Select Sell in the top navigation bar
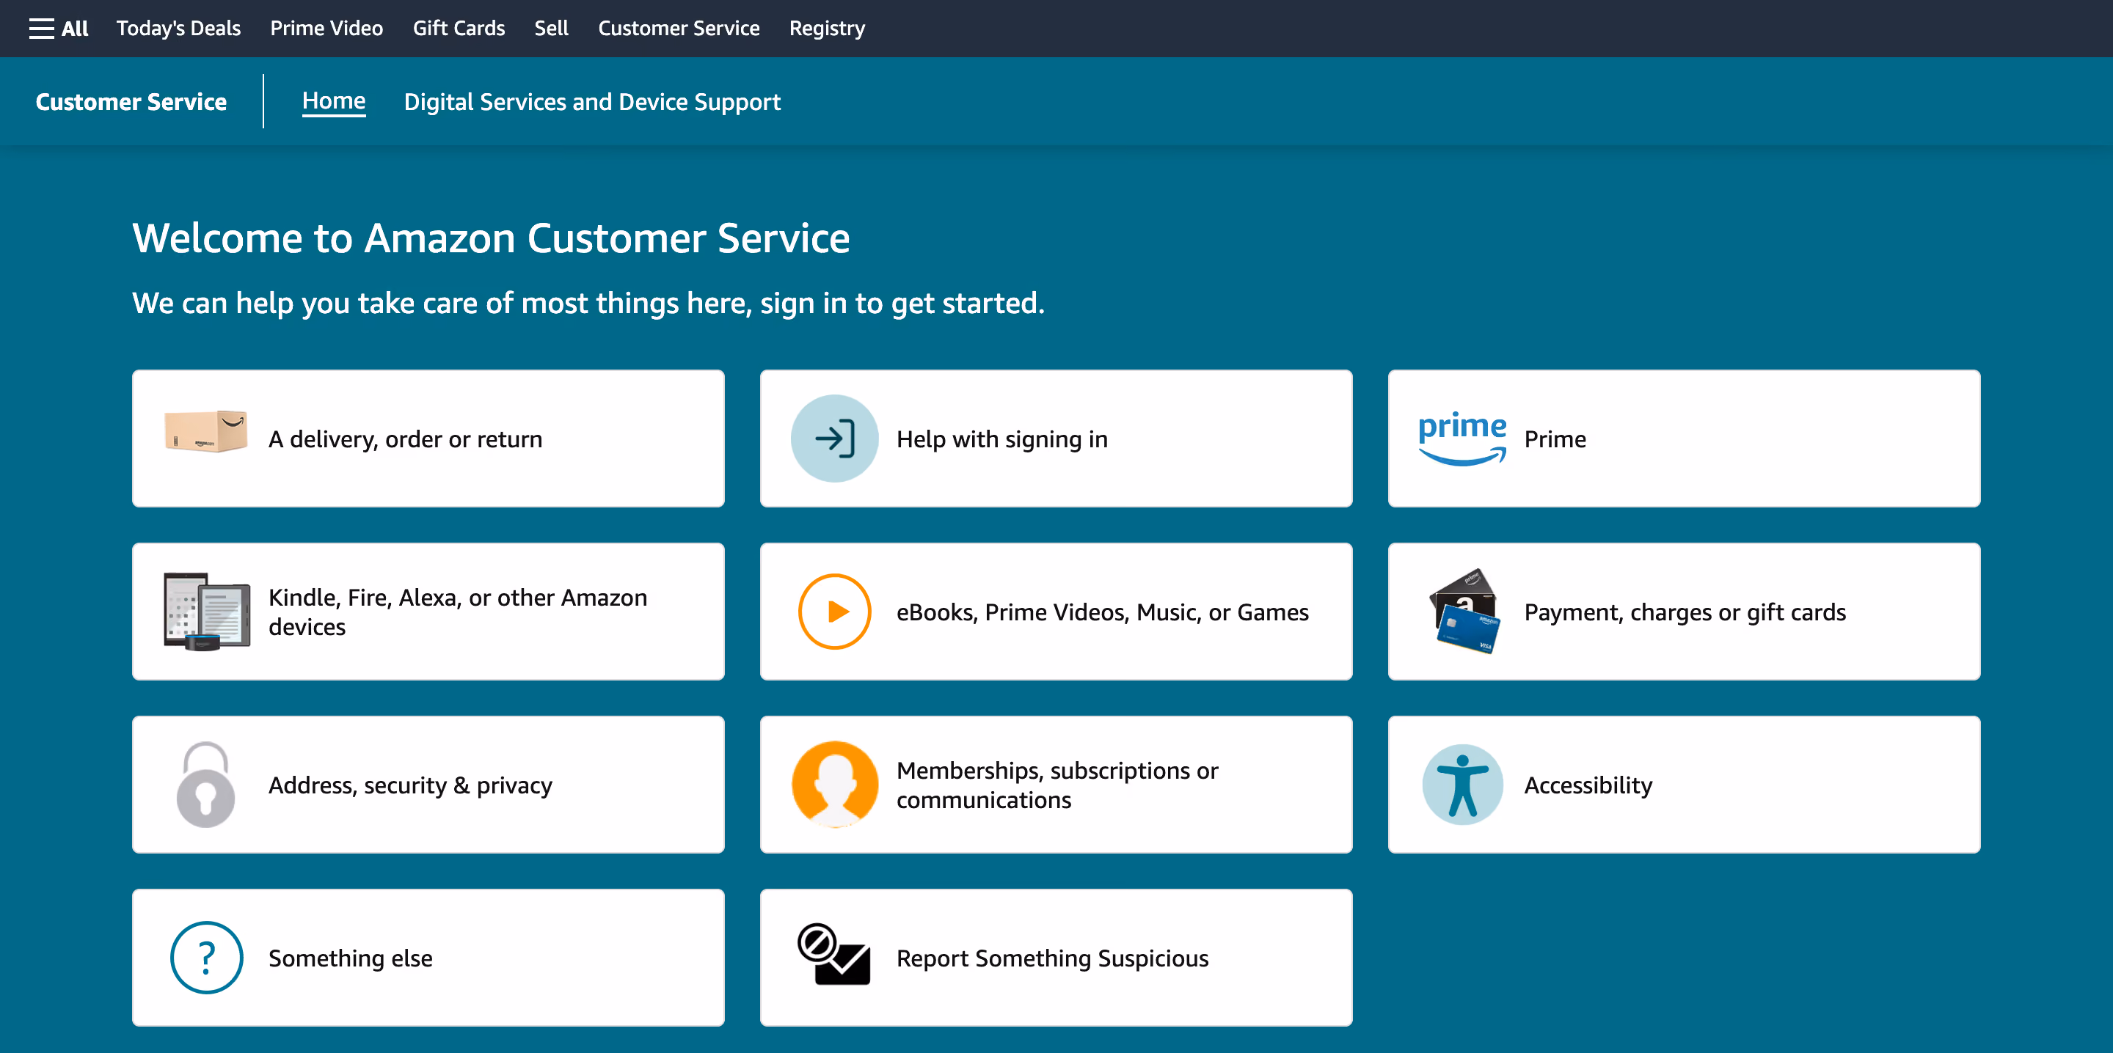Viewport: 2113px width, 1053px height. [x=551, y=29]
